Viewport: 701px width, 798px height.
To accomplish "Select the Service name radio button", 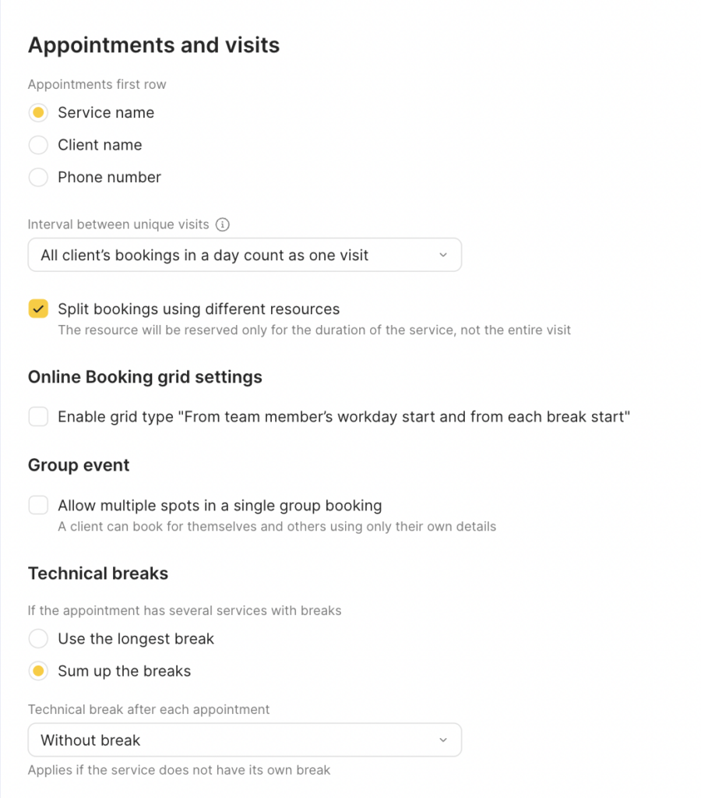I will click(38, 113).
